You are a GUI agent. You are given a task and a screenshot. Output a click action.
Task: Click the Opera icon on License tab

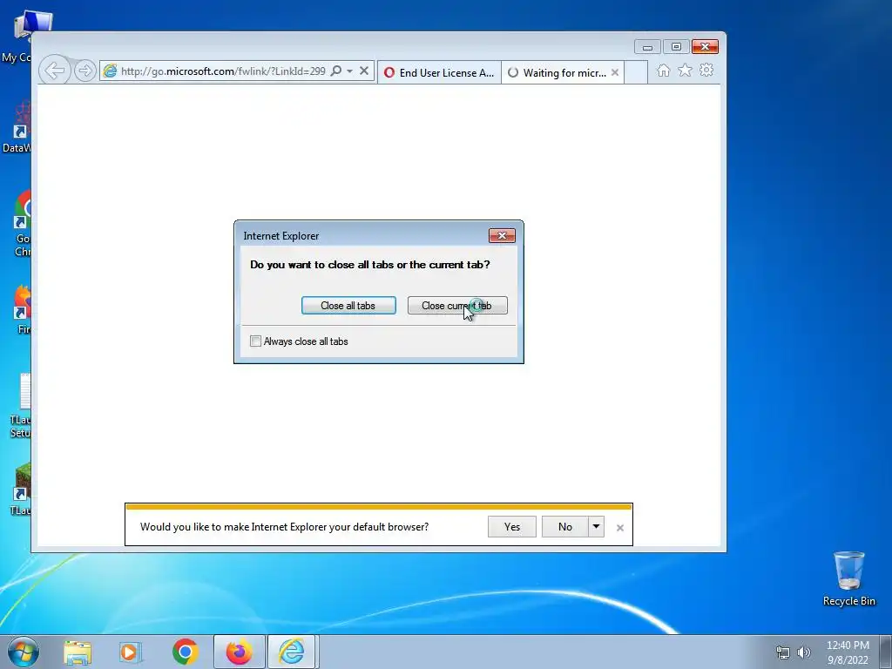pyautogui.click(x=389, y=73)
